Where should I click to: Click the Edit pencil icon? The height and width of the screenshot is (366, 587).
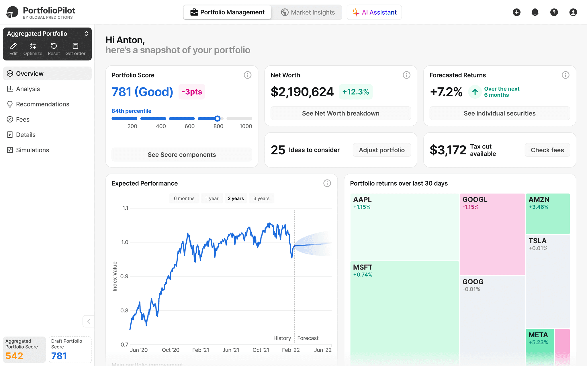[13, 46]
